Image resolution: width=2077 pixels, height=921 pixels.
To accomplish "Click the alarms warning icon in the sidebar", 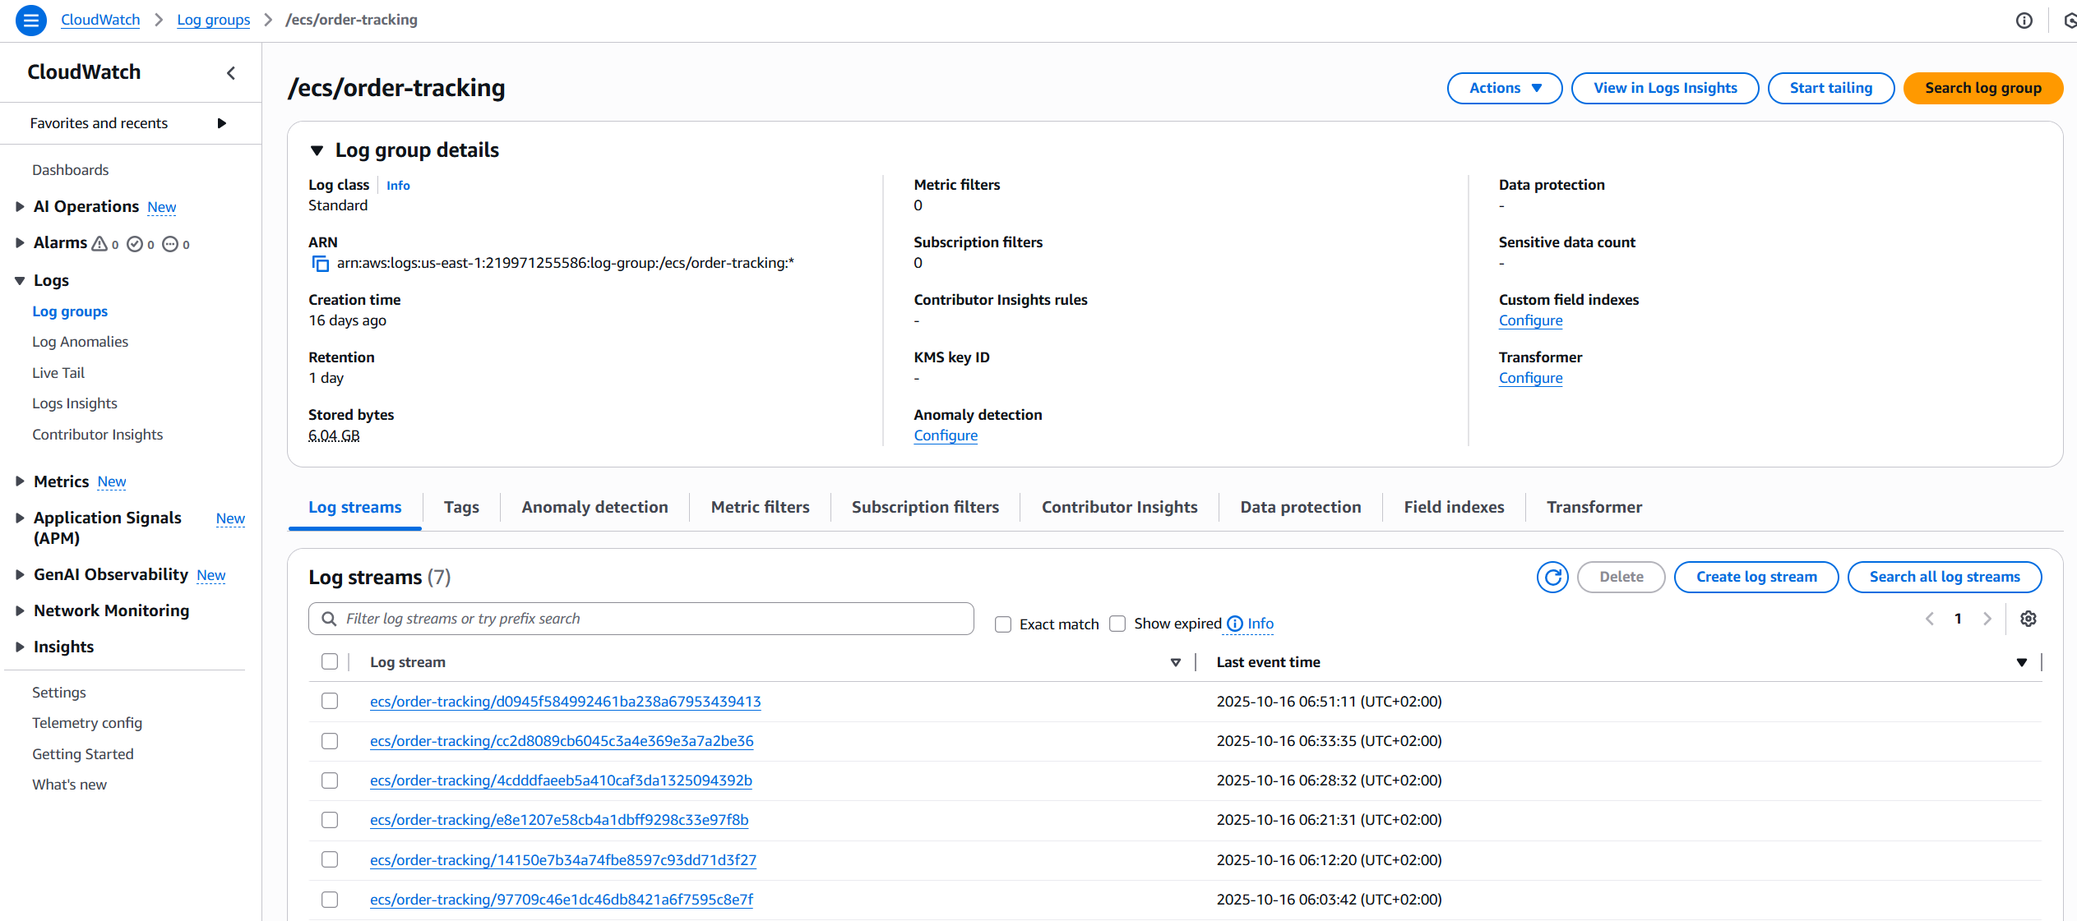I will (99, 243).
